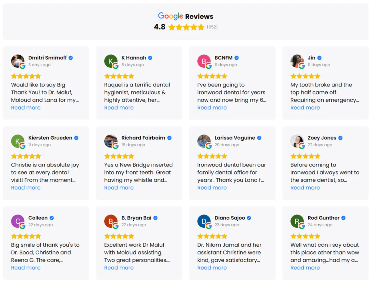This screenshot has width=372, height=283.
Task: Click five-star rating on Colleen's review
Action: pos(26,236)
